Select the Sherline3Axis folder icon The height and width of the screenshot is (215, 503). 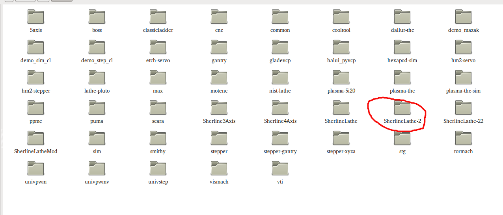(219, 107)
